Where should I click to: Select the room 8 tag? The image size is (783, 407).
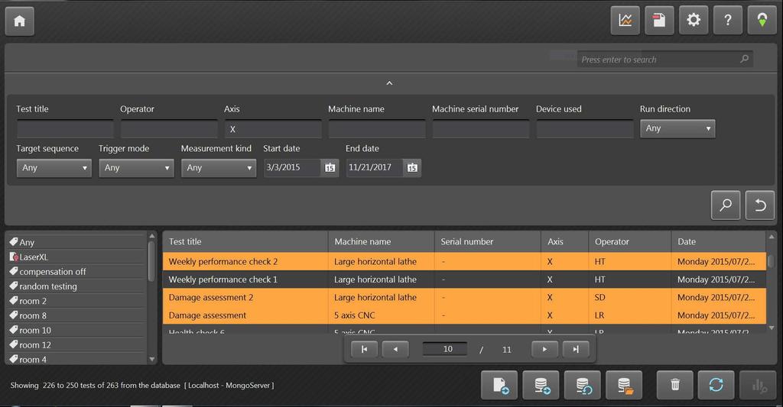pos(77,315)
